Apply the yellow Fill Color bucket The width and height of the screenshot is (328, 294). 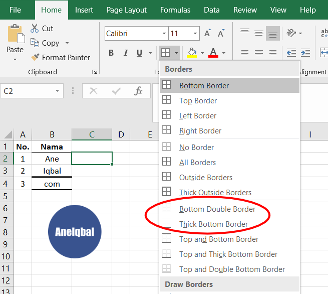tap(192, 53)
